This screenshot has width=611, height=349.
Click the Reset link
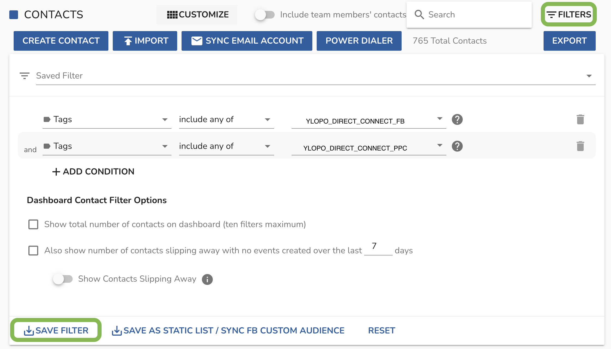coord(381,330)
